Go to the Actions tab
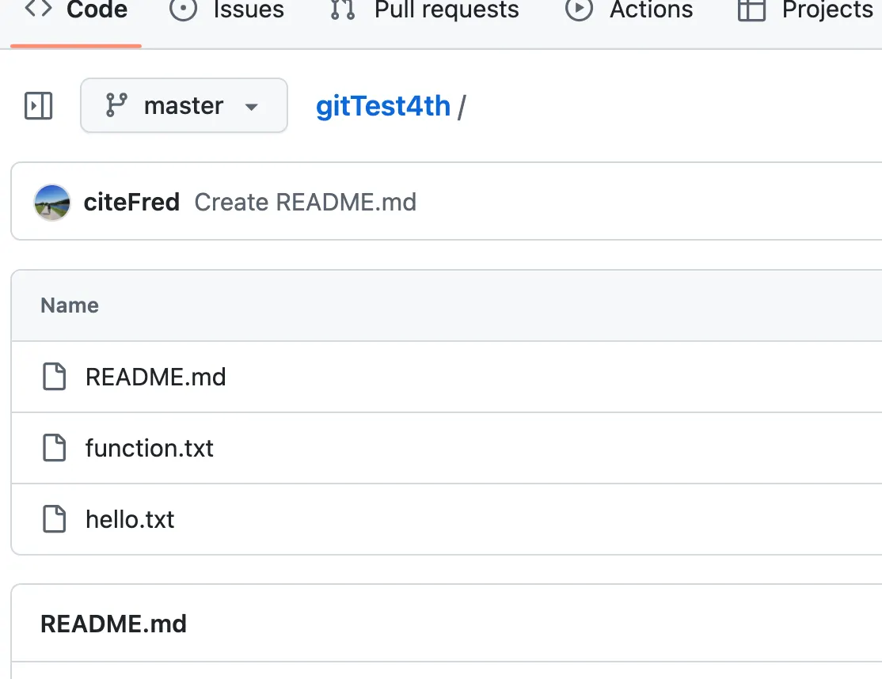The width and height of the screenshot is (882, 679). [x=651, y=9]
